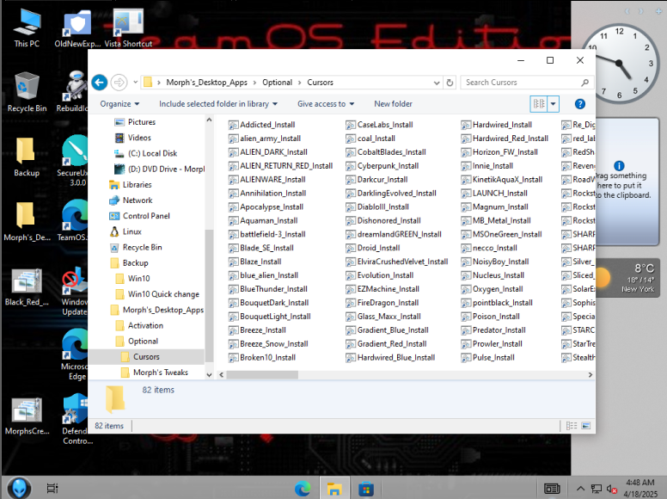Select Optional in the address breadcrumb
The height and width of the screenshot is (499, 667).
point(278,83)
